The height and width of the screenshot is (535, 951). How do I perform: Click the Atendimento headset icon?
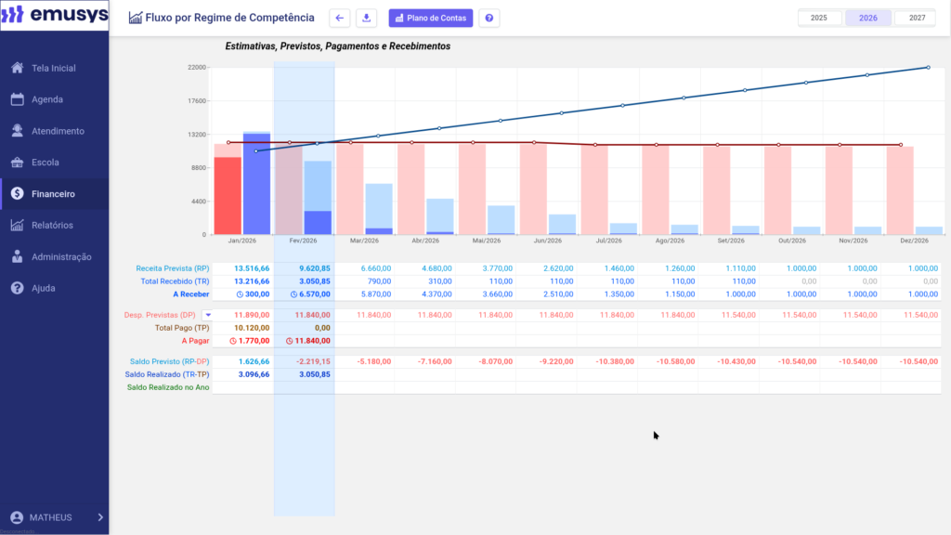click(x=17, y=131)
